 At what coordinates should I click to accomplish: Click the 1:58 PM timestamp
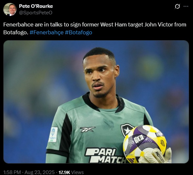click(x=12, y=172)
